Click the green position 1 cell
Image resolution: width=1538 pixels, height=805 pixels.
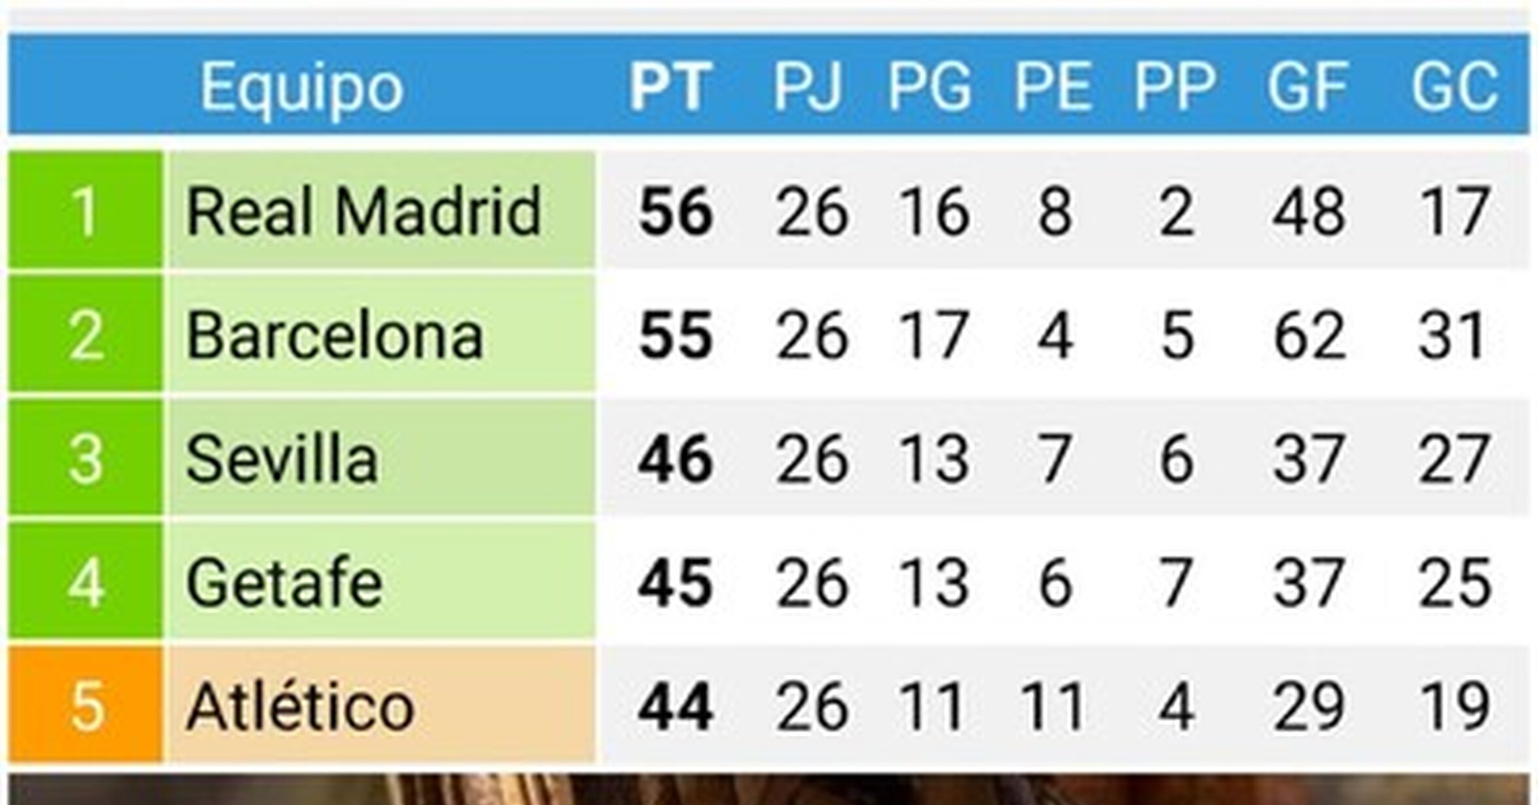tap(86, 211)
